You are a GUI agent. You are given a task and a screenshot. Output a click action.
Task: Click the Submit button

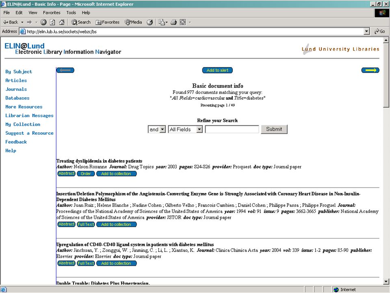coord(274,129)
